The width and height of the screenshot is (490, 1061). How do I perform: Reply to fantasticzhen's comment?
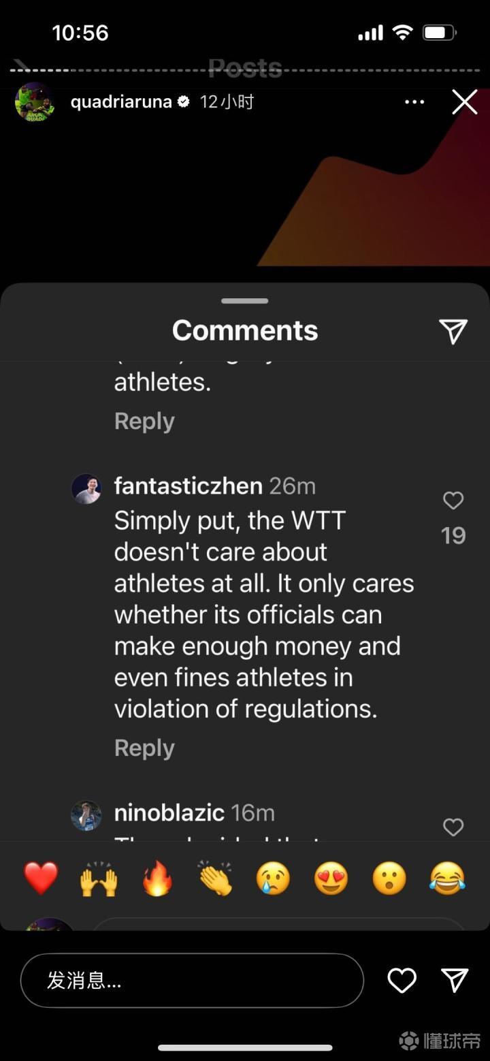pos(144,748)
